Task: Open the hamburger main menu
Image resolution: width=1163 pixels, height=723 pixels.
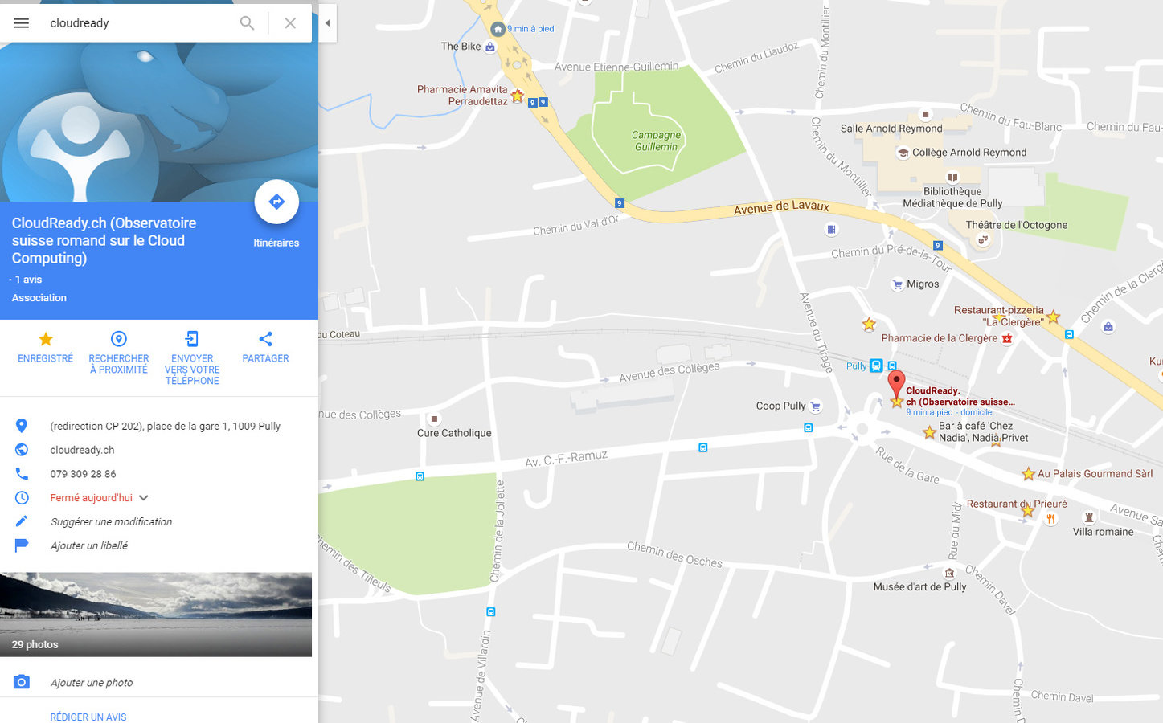Action: pos(22,23)
